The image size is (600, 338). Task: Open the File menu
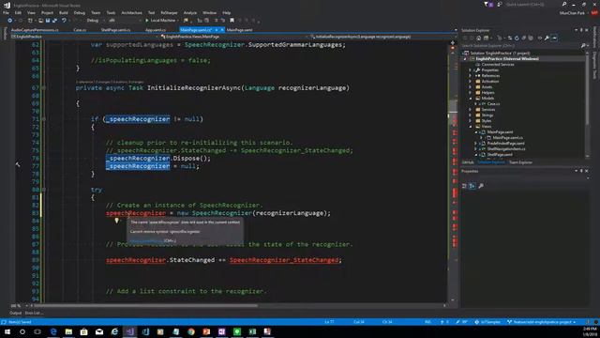click(6, 12)
